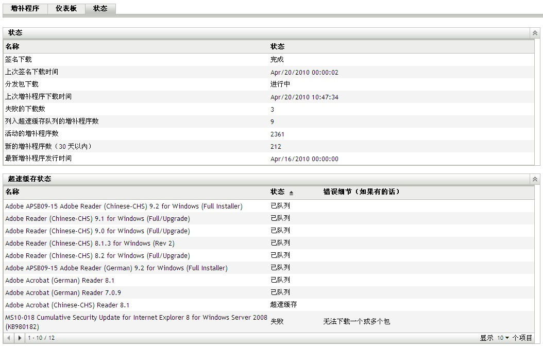Open Adobe Reader 8.1.3 Rev 2 link
The height and width of the screenshot is (347, 543).
90,244
